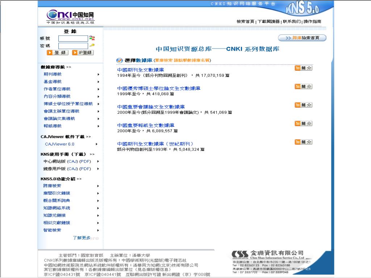Open 會議主辦單位導航 in the sidebar
This screenshot has width=371, height=278.
click(62, 111)
